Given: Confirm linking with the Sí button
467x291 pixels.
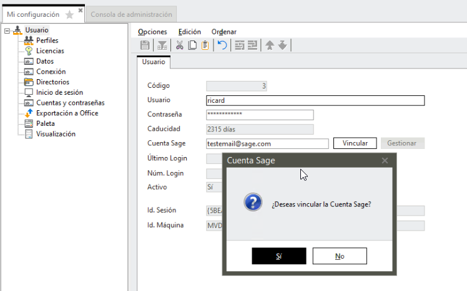Looking at the screenshot, I should pyautogui.click(x=278, y=256).
